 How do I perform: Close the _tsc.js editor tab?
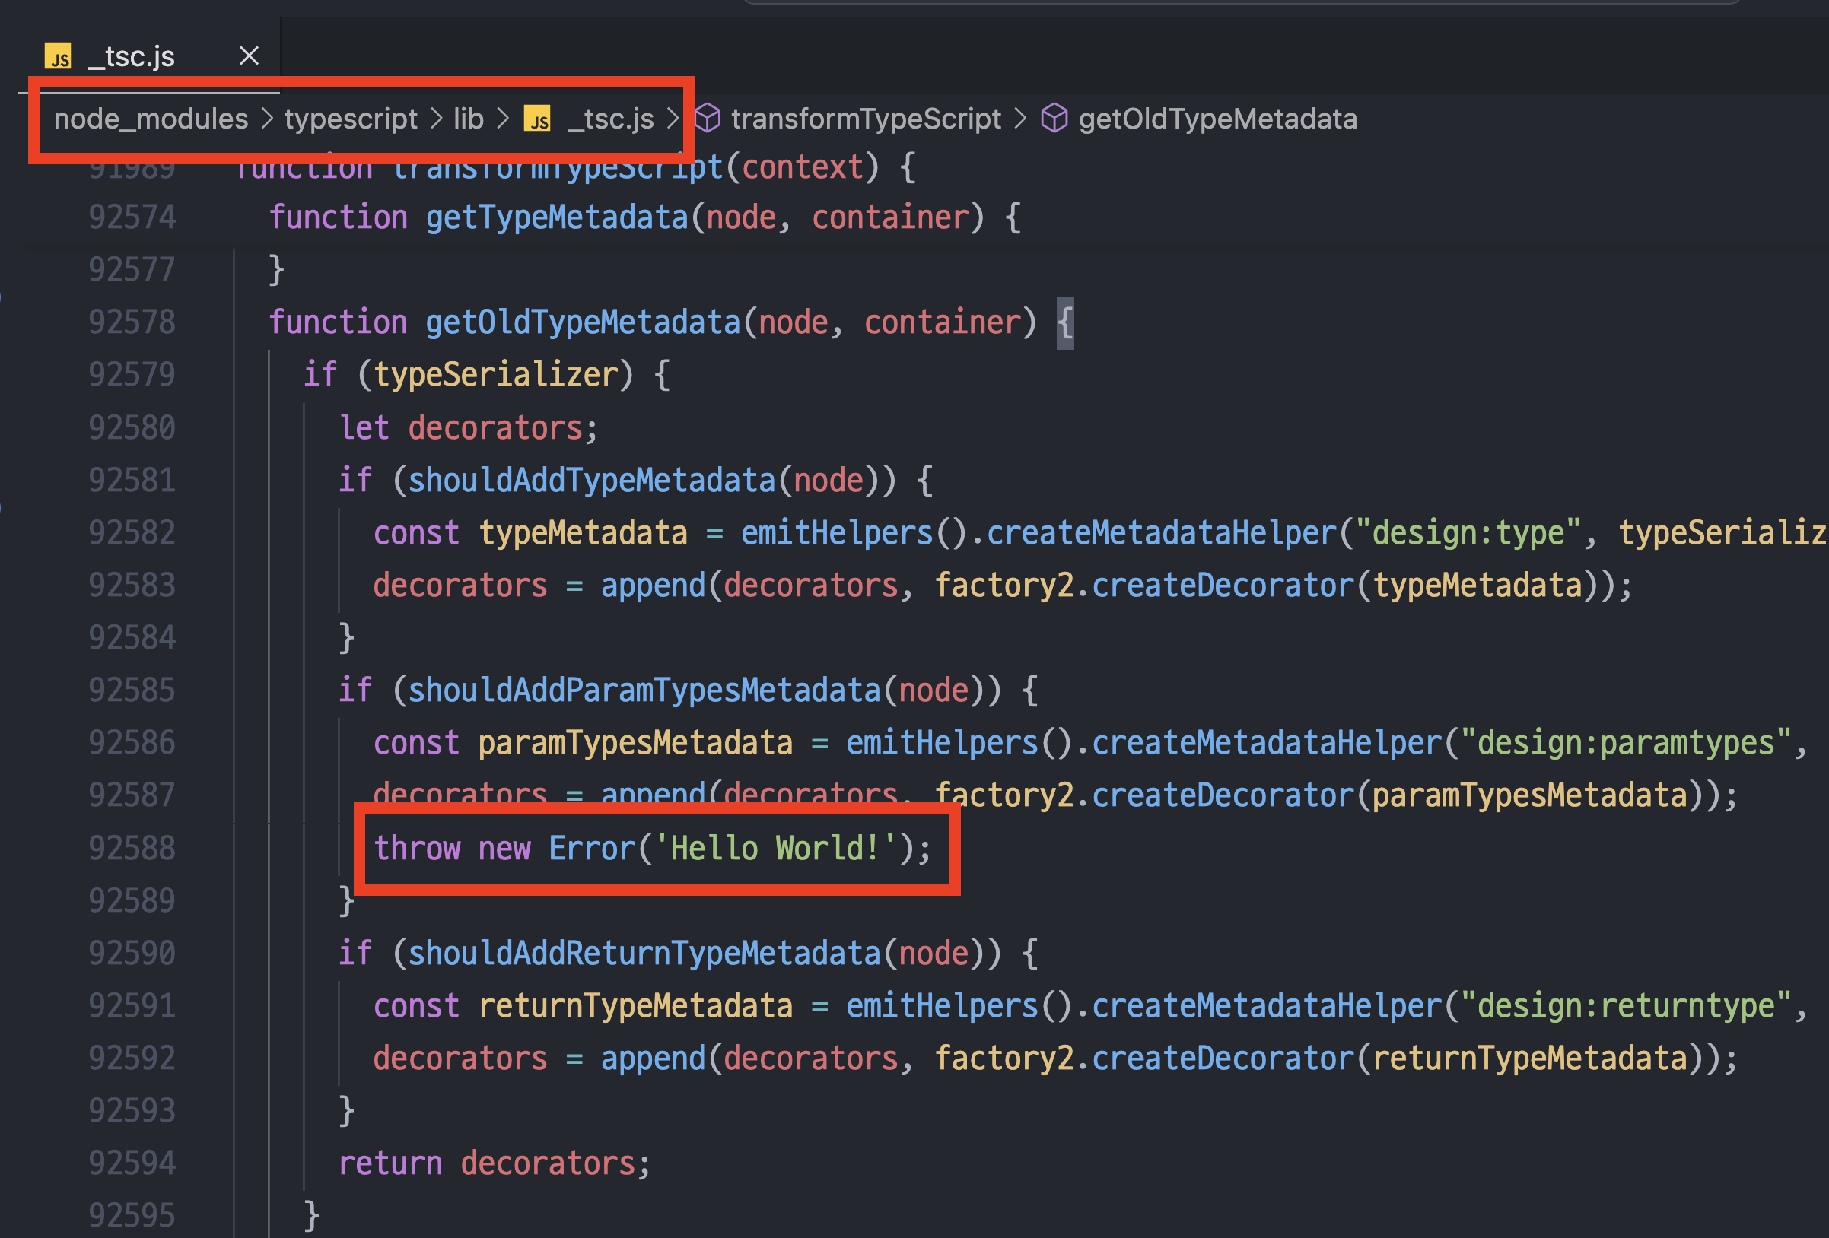[249, 56]
